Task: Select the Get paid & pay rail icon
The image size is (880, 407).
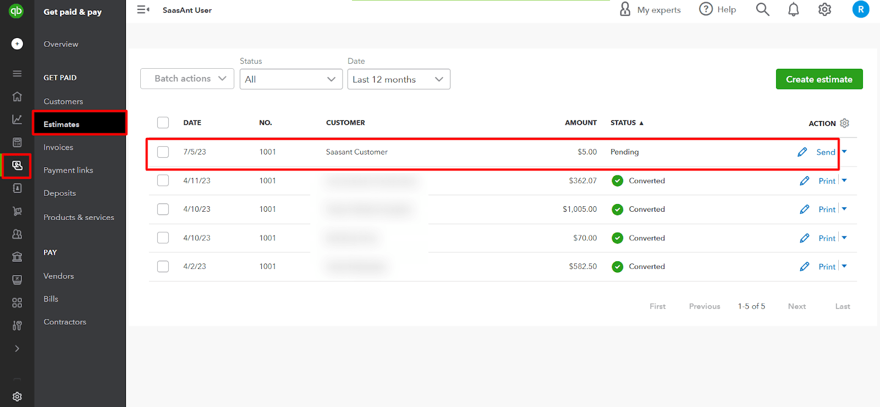Action: tap(17, 166)
